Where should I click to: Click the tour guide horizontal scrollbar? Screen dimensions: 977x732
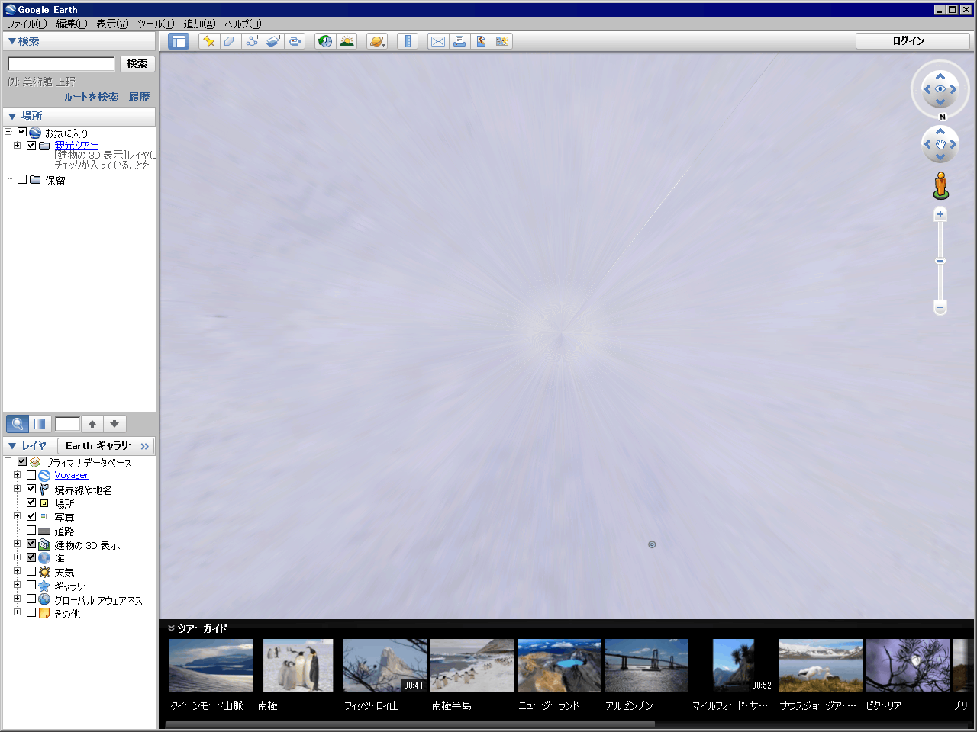411,724
